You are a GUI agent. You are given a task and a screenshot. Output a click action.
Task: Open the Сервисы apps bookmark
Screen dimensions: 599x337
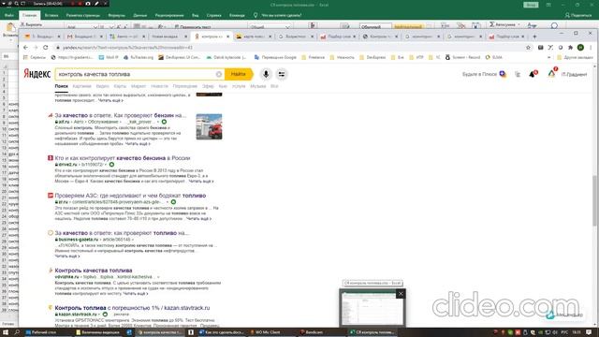(35, 57)
